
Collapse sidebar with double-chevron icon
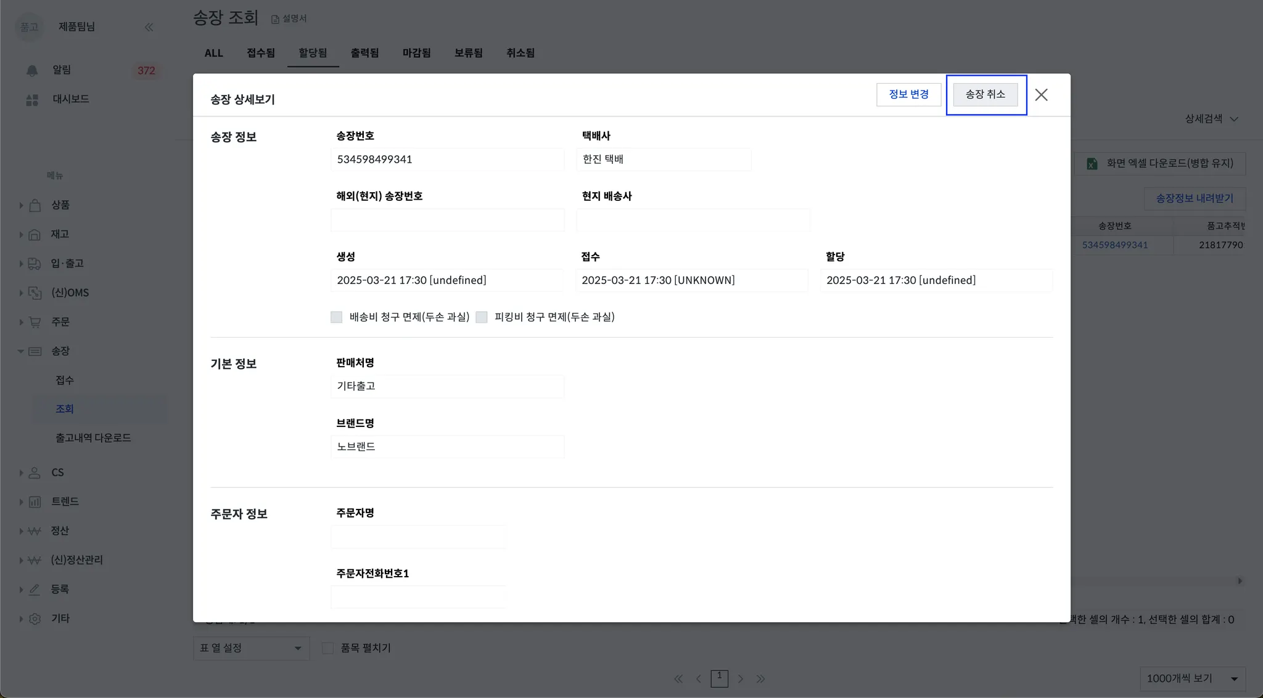pos(149,27)
